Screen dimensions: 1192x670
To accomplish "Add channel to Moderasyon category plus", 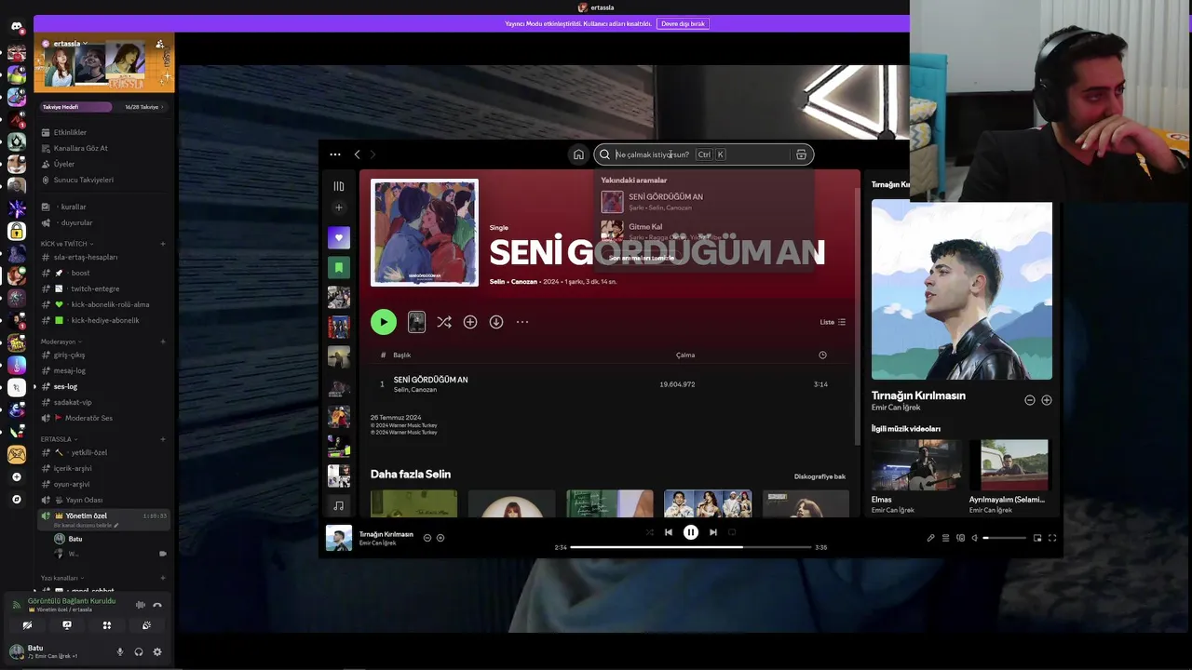I will coord(163,342).
